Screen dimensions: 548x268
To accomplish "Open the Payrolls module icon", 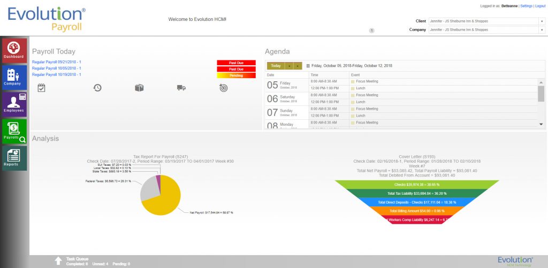I will coord(14,132).
